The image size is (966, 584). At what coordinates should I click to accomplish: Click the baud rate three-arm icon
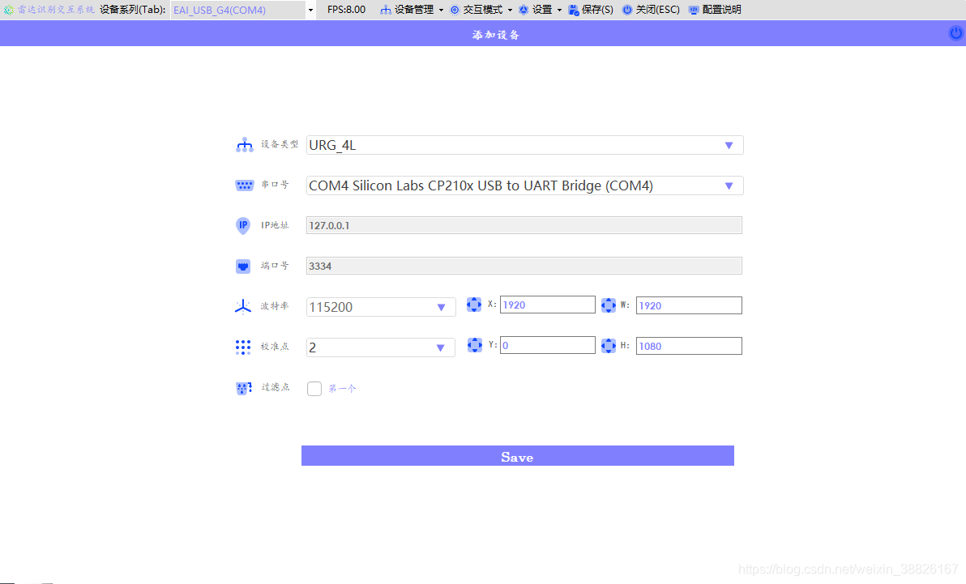click(243, 307)
